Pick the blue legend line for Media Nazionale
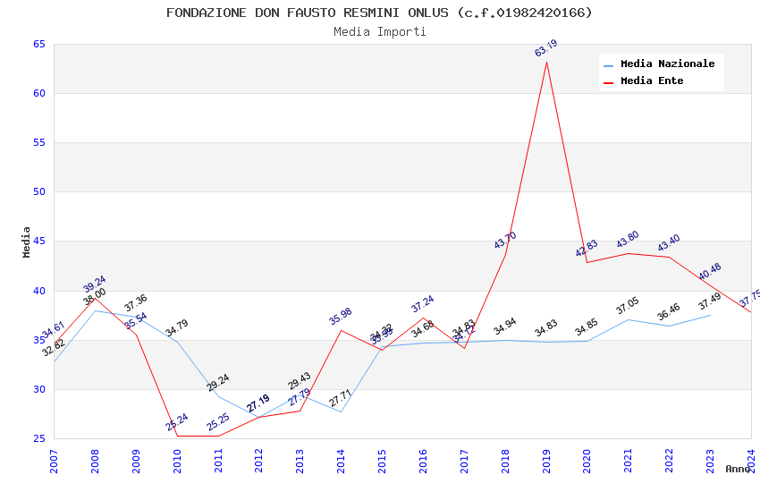 (608, 65)
